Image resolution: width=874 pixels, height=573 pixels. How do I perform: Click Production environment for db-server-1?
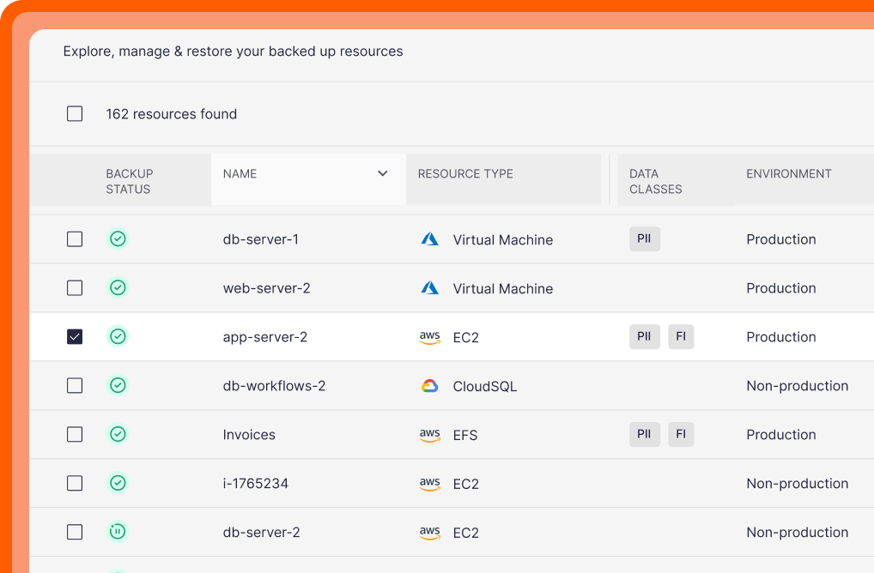click(781, 239)
